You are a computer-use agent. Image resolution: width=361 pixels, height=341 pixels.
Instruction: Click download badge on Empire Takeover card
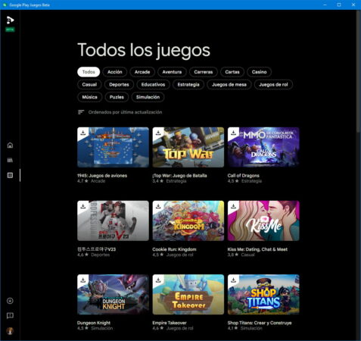(x=158, y=280)
